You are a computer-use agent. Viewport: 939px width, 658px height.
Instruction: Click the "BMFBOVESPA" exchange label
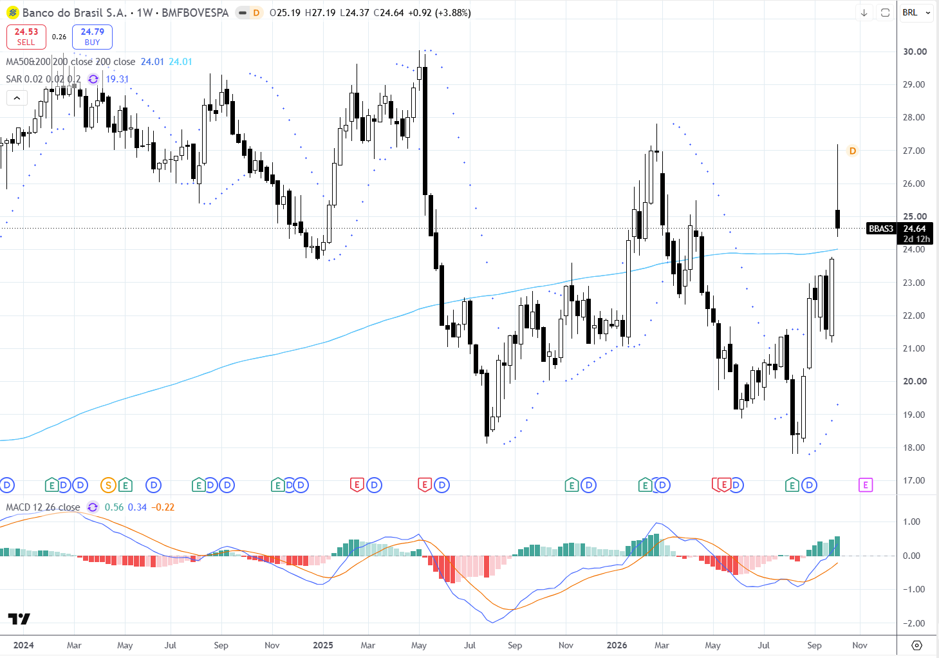pos(195,13)
